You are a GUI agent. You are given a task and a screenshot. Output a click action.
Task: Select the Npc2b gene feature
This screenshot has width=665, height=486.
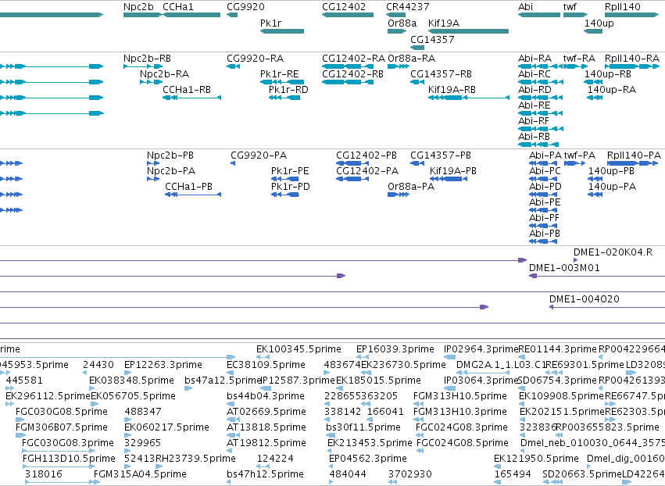(x=143, y=15)
